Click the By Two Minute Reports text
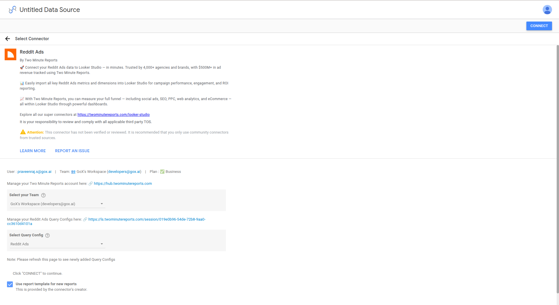 pos(38,60)
